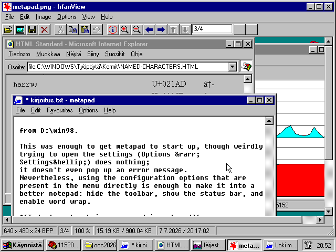The image size is (336, 252).
Task: Click the Cut scissors icon
Action: pyautogui.click(x=61, y=29)
